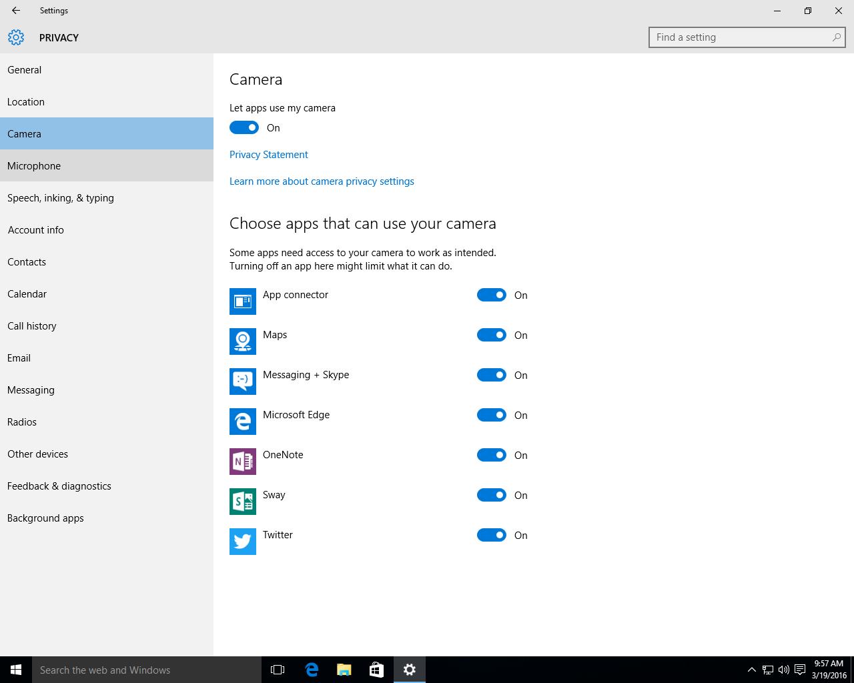Click the Maps app icon
This screenshot has height=683, width=854.
click(x=243, y=341)
